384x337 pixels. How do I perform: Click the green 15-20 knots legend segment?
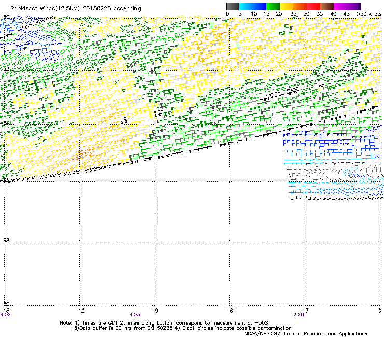pos(273,6)
